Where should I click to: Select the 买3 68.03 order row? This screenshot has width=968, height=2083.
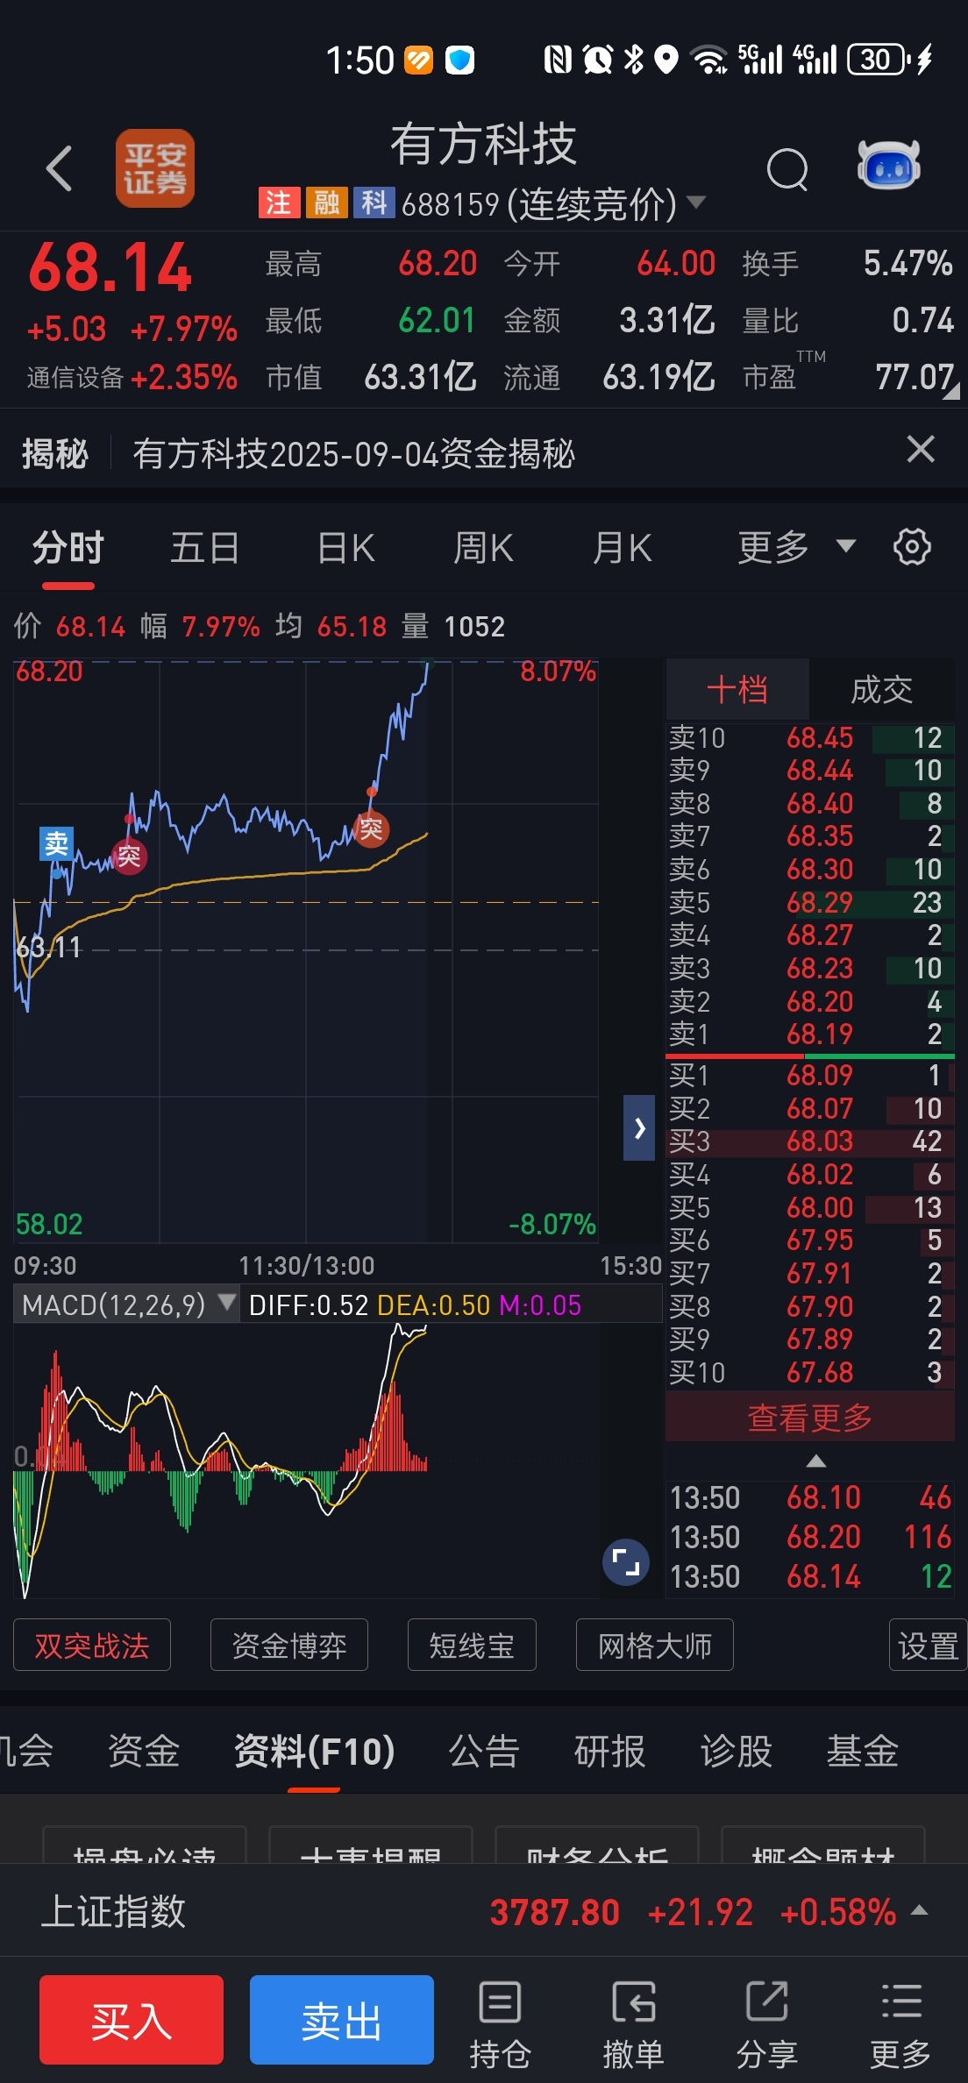[810, 1141]
